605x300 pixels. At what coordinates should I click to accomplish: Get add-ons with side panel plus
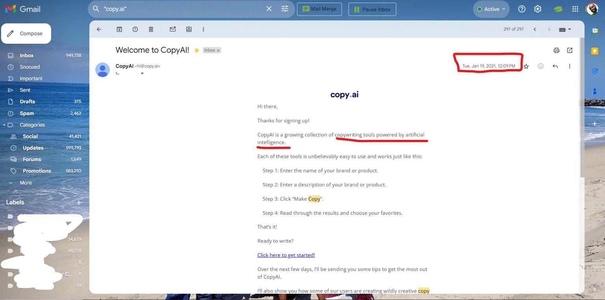(x=595, y=123)
